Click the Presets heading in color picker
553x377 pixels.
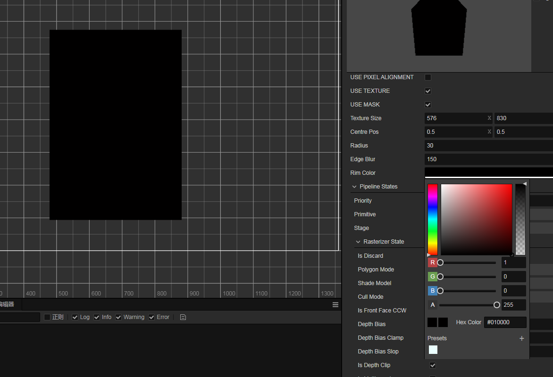point(437,338)
